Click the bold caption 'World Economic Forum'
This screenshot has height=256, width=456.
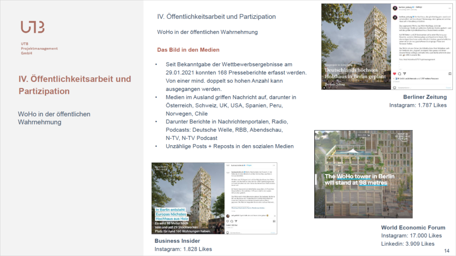(413, 228)
